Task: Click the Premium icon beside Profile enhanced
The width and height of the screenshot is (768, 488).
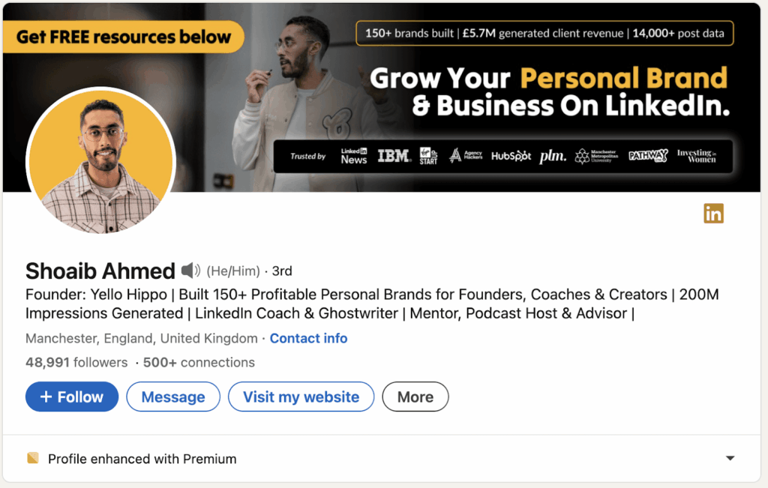Action: click(32, 459)
